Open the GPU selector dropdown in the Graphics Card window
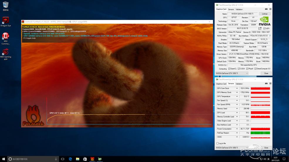This screenshot has width=289, height=162. pyautogui.click(x=247, y=73)
